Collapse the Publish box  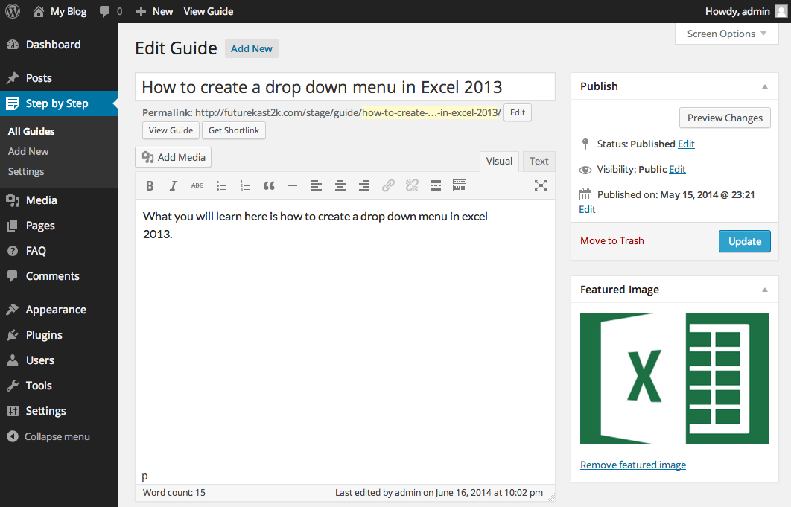tap(765, 87)
